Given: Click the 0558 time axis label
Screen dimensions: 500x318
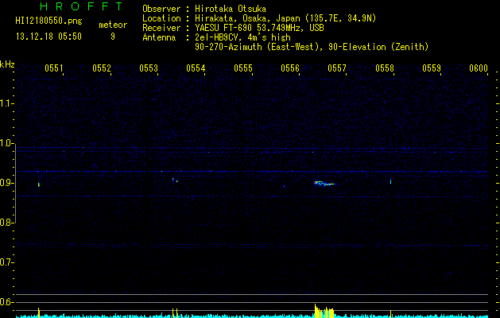Looking at the screenshot, I should click(385, 68).
